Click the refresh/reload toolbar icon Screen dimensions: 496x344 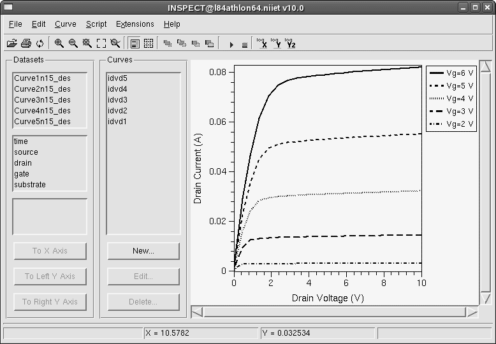(40, 43)
